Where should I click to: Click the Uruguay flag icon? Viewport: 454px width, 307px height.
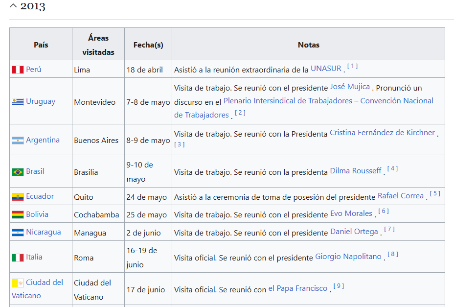(x=18, y=102)
